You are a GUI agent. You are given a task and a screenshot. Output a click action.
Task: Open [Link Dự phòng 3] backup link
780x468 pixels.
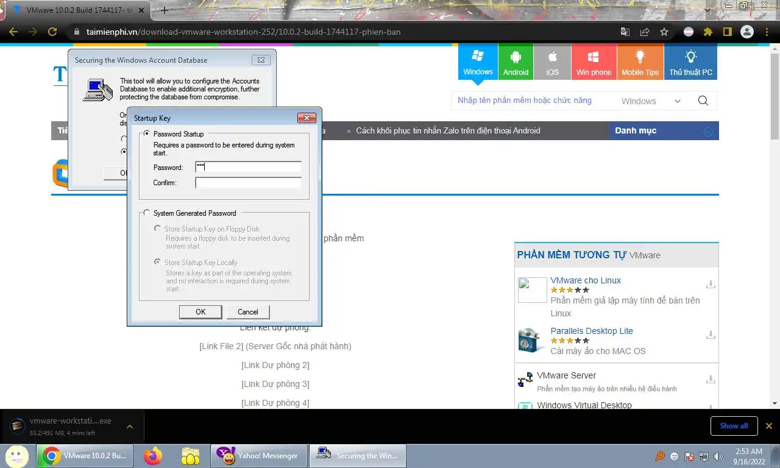[275, 384]
